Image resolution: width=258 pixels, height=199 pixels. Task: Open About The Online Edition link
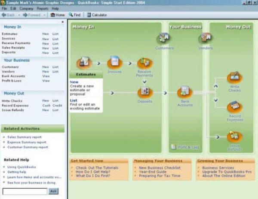(224, 176)
